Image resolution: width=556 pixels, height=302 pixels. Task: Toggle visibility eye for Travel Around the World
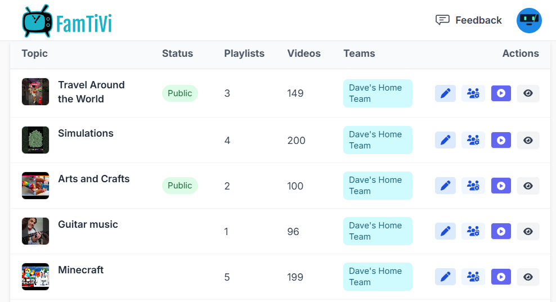[528, 93]
